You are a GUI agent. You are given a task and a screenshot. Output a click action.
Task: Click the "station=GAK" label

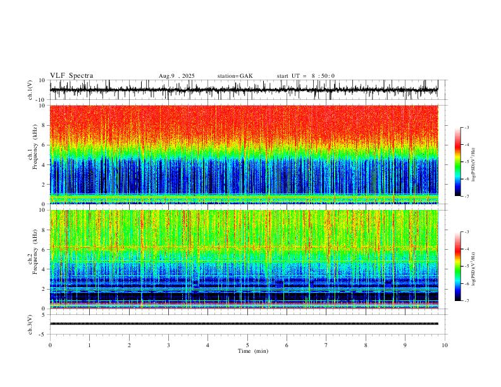[x=235, y=76]
